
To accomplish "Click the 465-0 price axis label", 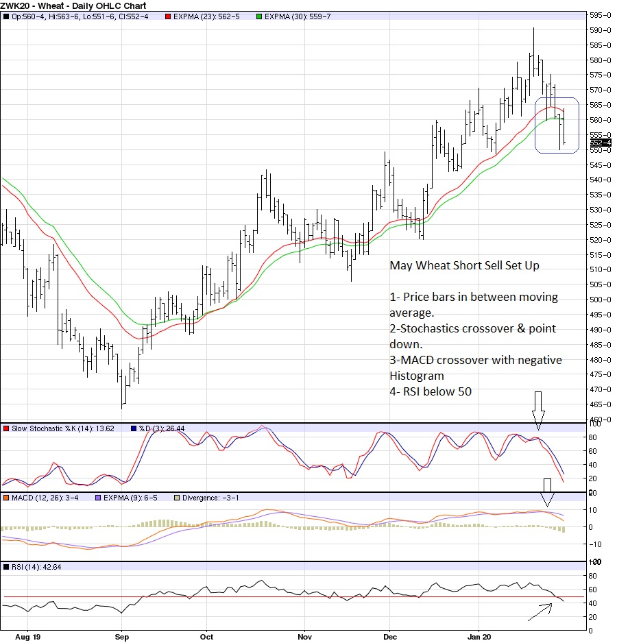I will [x=601, y=404].
